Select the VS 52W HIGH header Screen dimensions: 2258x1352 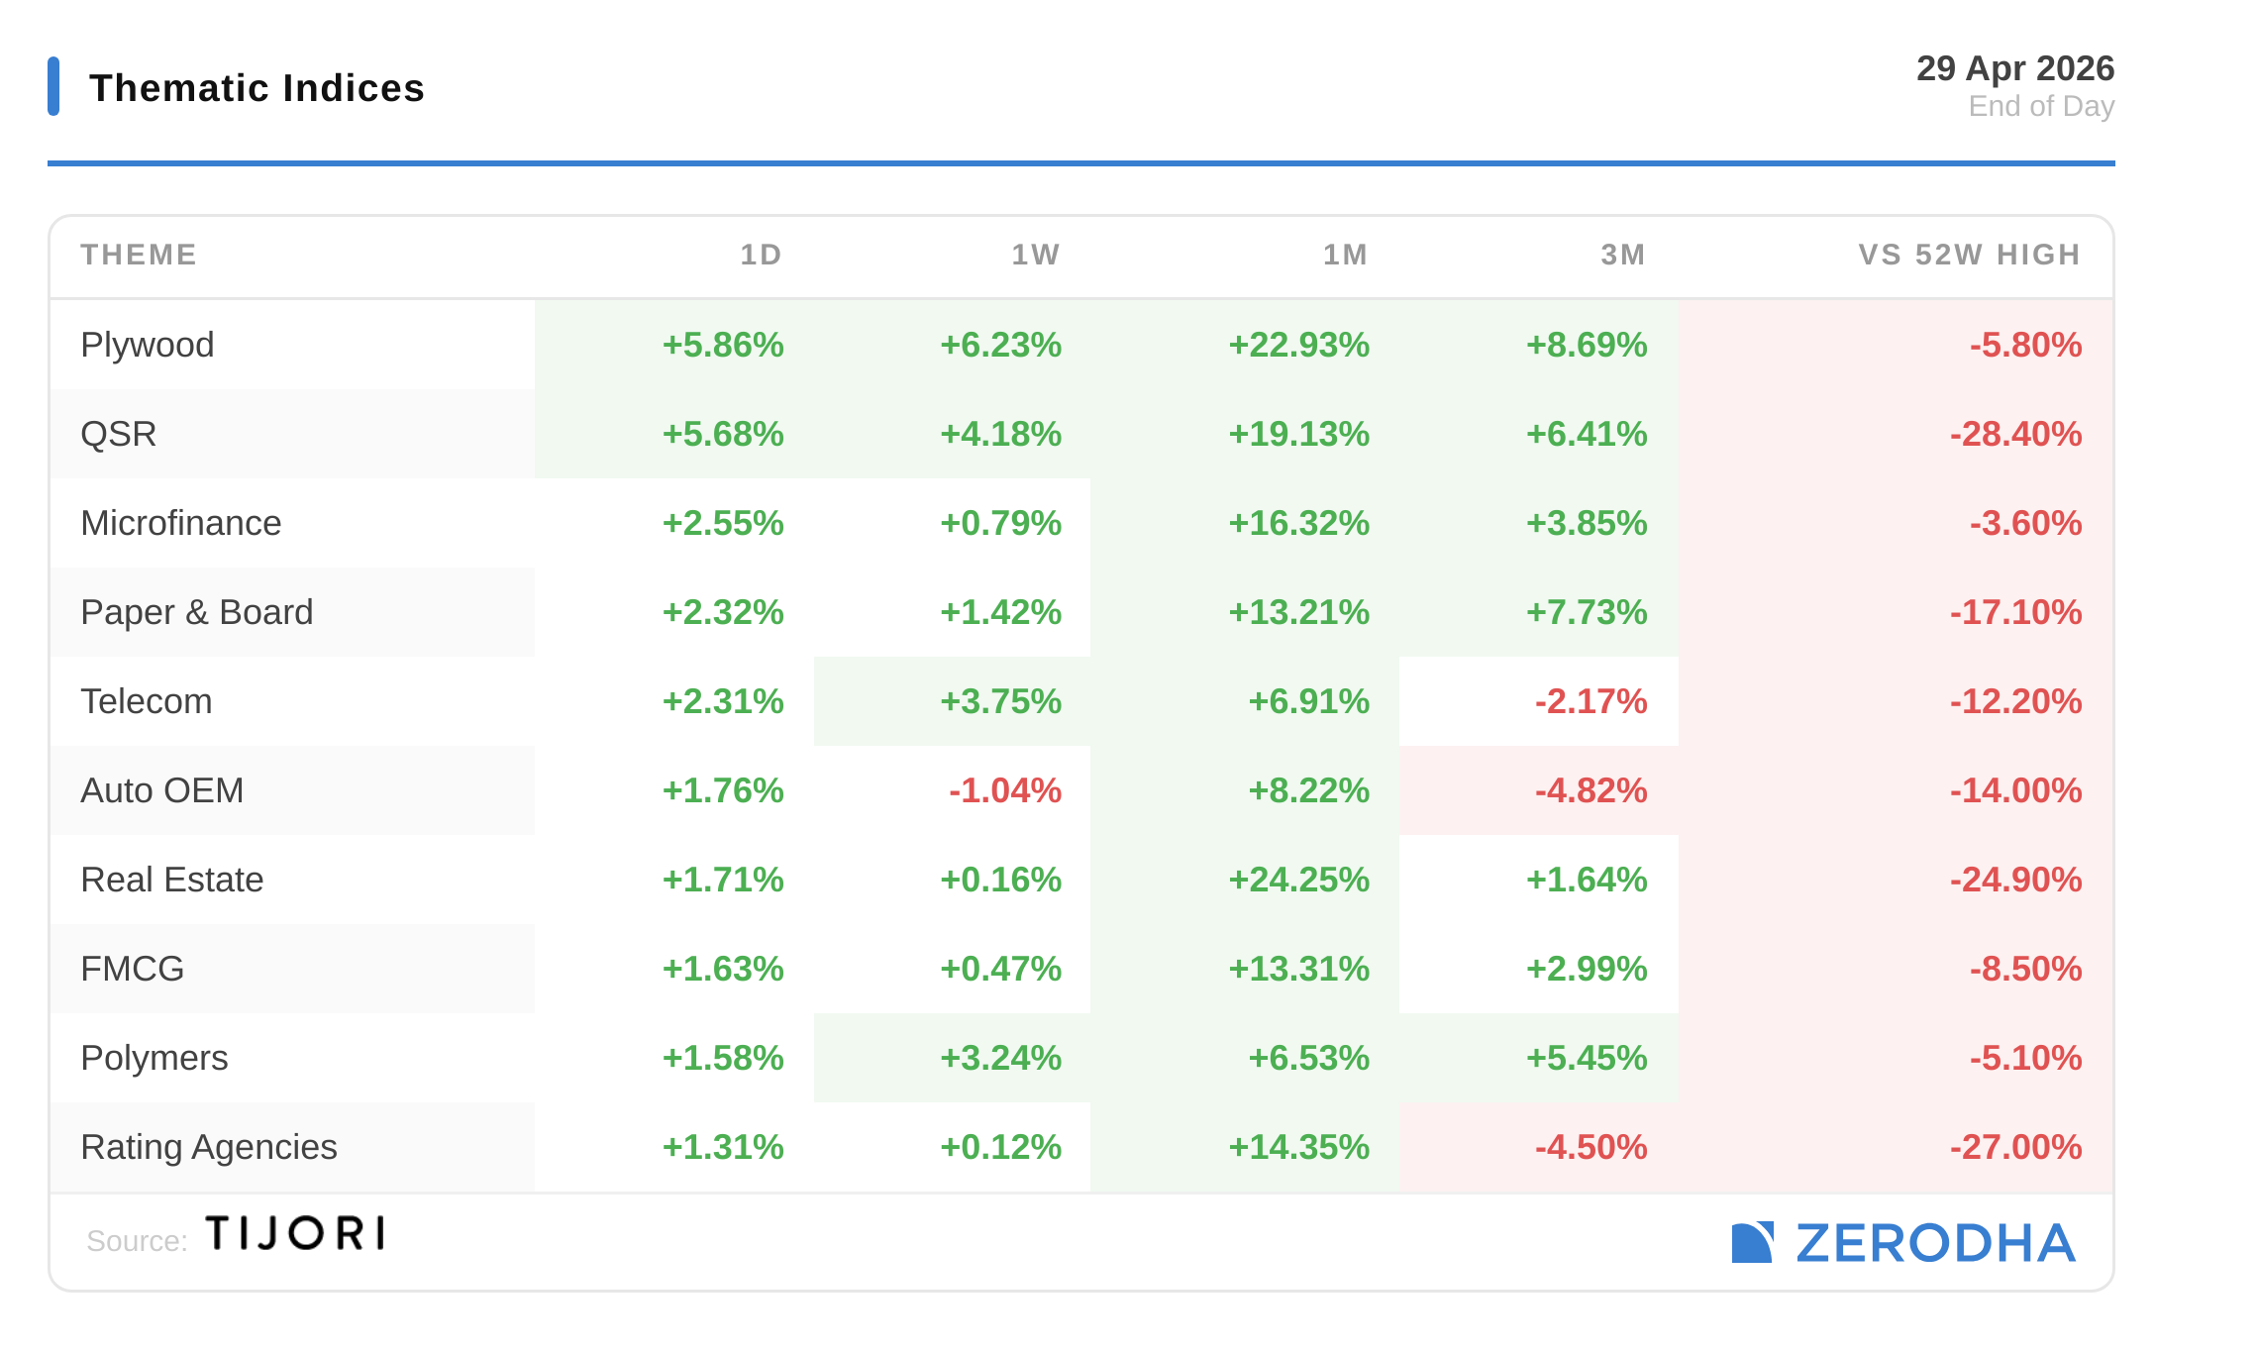(x=1969, y=255)
